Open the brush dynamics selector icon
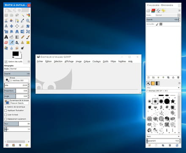 pos(7,102)
